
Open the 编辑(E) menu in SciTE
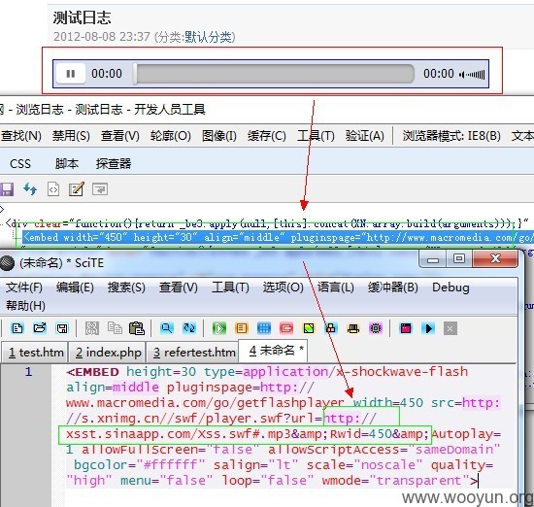tap(75, 287)
